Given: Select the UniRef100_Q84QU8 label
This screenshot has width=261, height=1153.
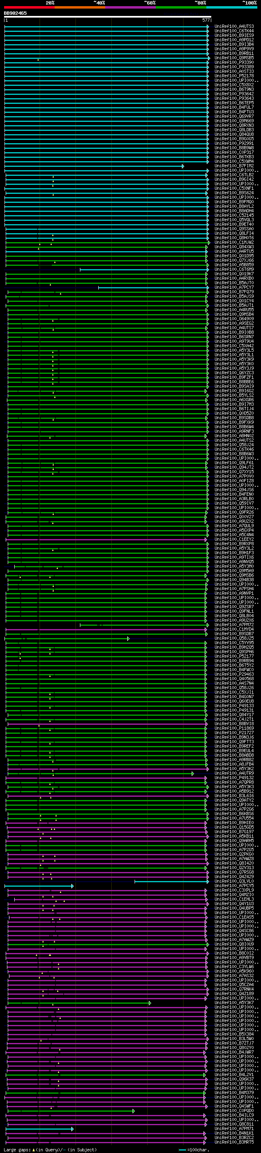Looking at the screenshot, I should click(234, 134).
